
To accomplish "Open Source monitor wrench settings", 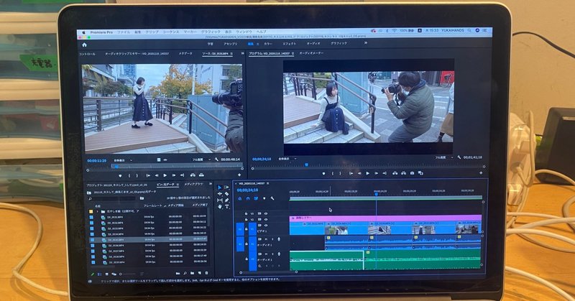I will pos(216,159).
